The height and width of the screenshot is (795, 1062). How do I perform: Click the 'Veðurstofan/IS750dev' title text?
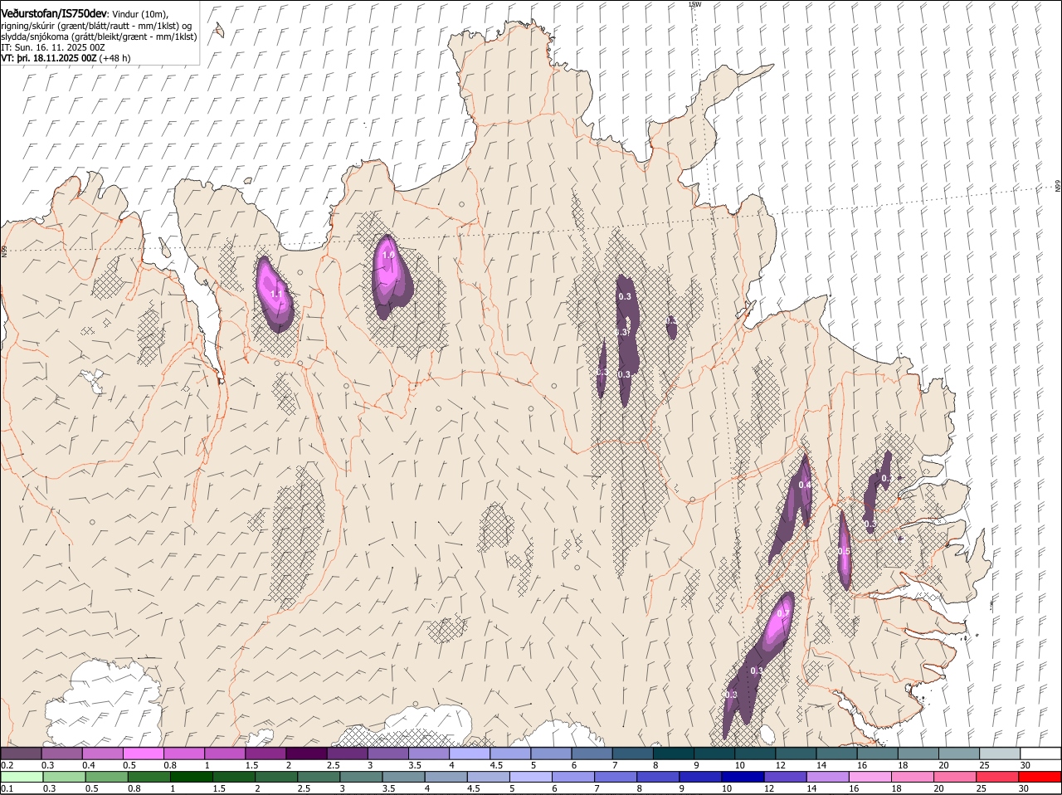(x=54, y=13)
